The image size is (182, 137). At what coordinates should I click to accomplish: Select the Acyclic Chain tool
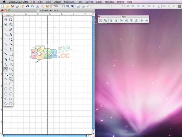6,79
